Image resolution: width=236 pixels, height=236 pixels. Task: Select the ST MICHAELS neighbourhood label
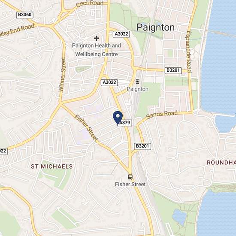point(52,166)
